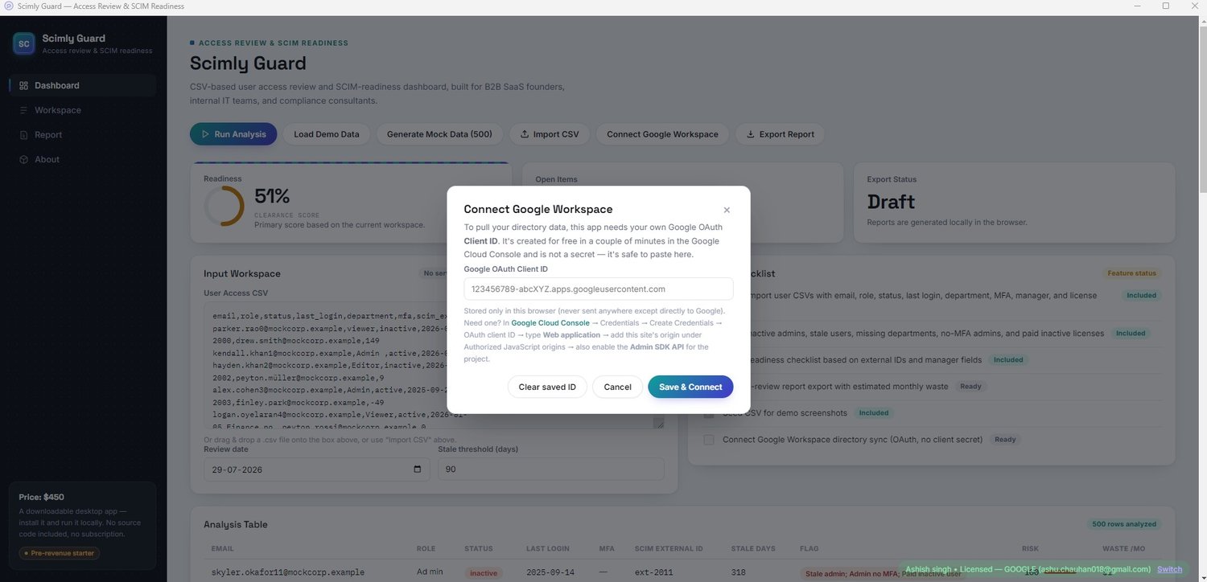The height and width of the screenshot is (582, 1207).
Task: Click Clear saved ID button
Action: click(547, 387)
